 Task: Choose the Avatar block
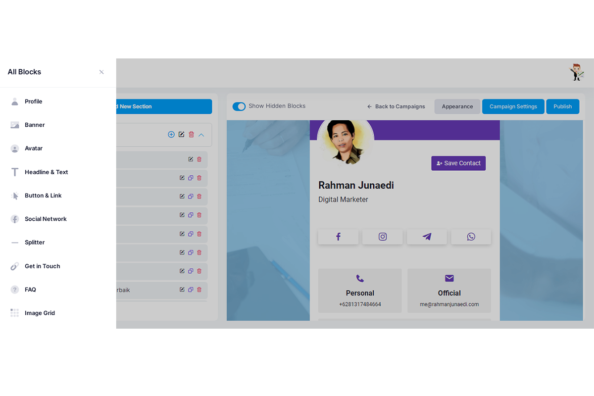(34, 148)
